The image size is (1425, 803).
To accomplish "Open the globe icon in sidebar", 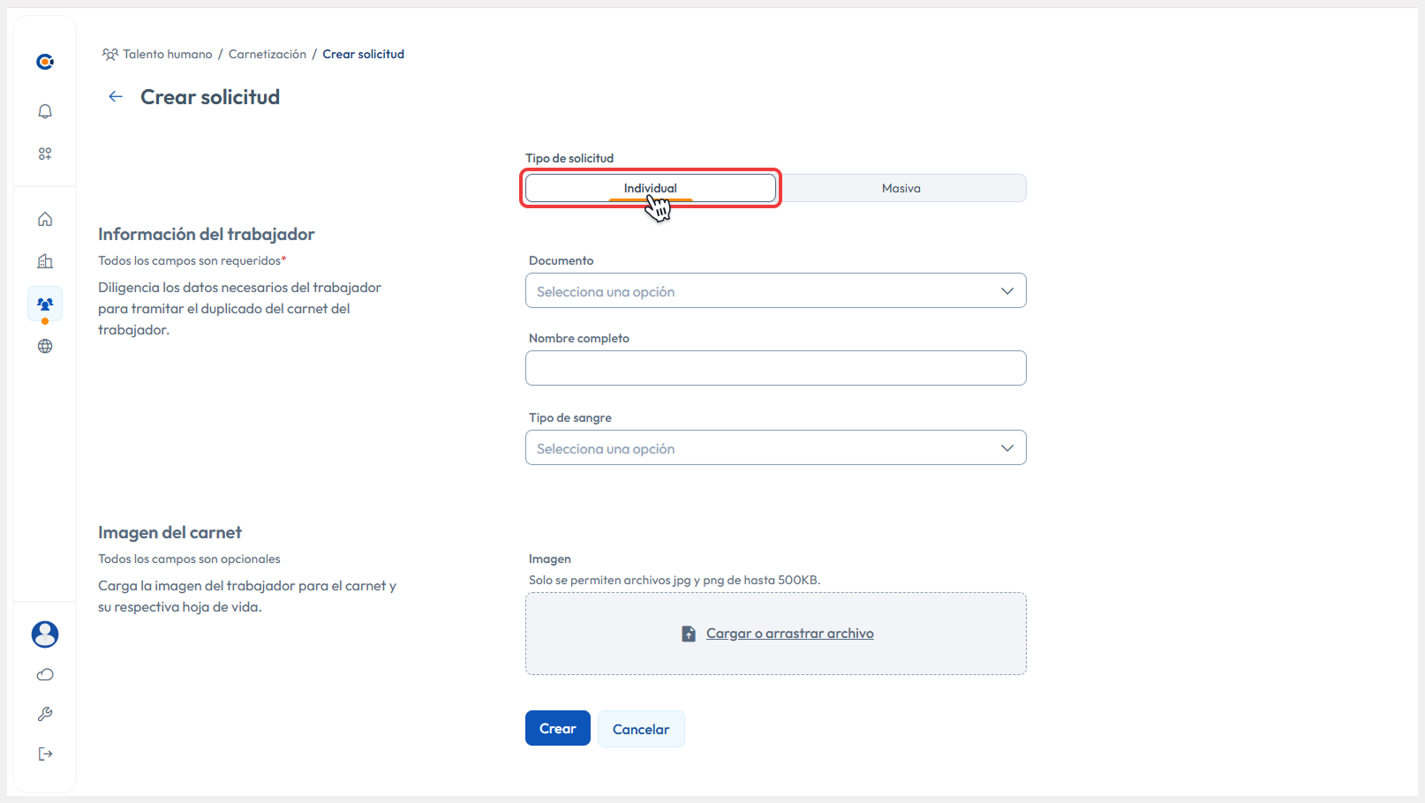I will [45, 346].
